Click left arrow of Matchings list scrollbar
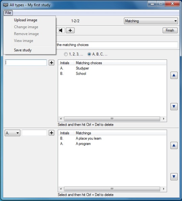This screenshot has width=182, height=201. pyautogui.click(x=61, y=189)
